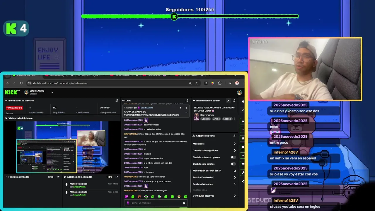
Task: Pop out the Chat panel
Action: pos(187,101)
